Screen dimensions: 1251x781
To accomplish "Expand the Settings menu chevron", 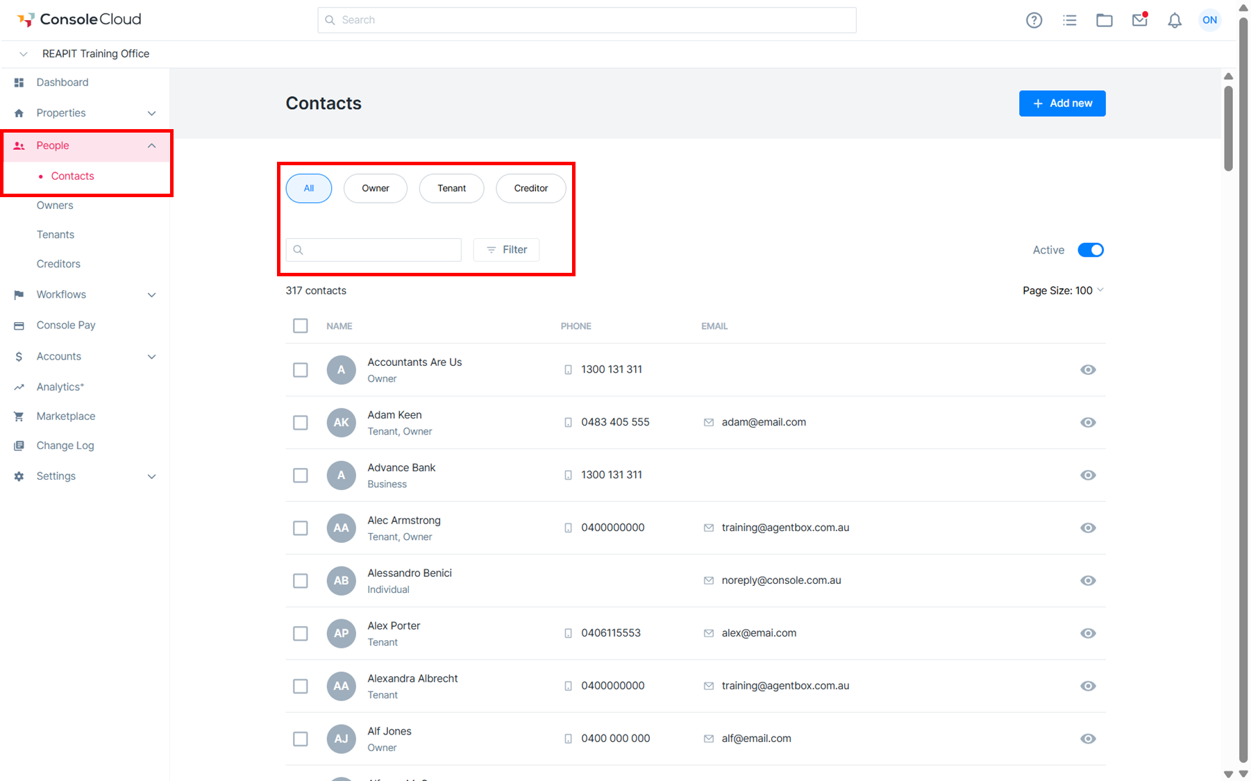I will tap(152, 476).
